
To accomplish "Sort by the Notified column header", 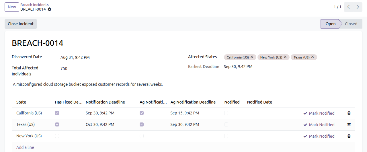I will 232,102.
